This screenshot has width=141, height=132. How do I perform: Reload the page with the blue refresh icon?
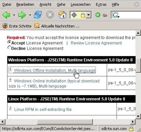coord(38,15)
